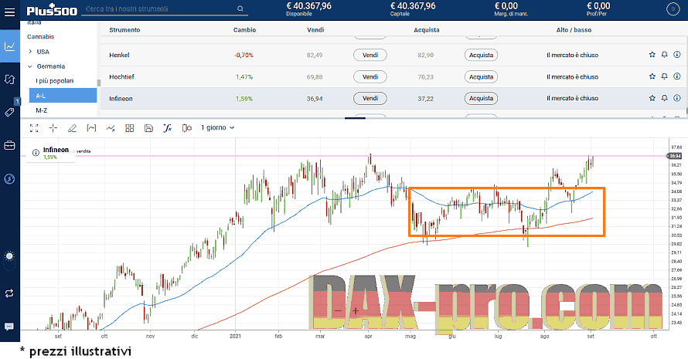
Task: Select the A-L instruments group
Action: point(63,96)
